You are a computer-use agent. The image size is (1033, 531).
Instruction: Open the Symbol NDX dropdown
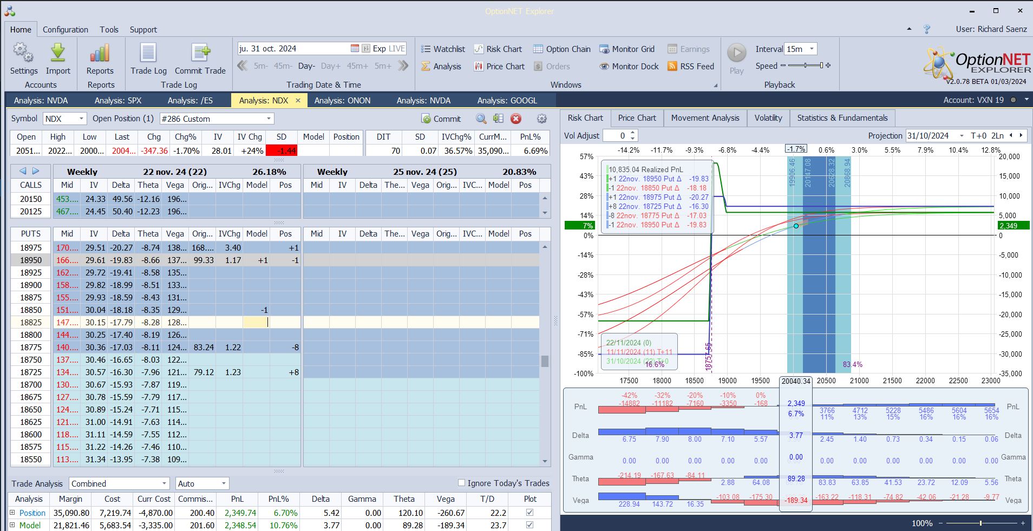click(81, 119)
